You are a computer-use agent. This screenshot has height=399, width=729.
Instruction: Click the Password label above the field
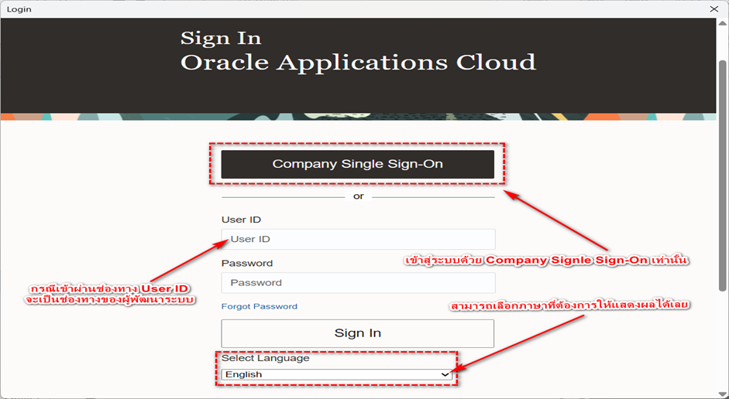pos(246,263)
